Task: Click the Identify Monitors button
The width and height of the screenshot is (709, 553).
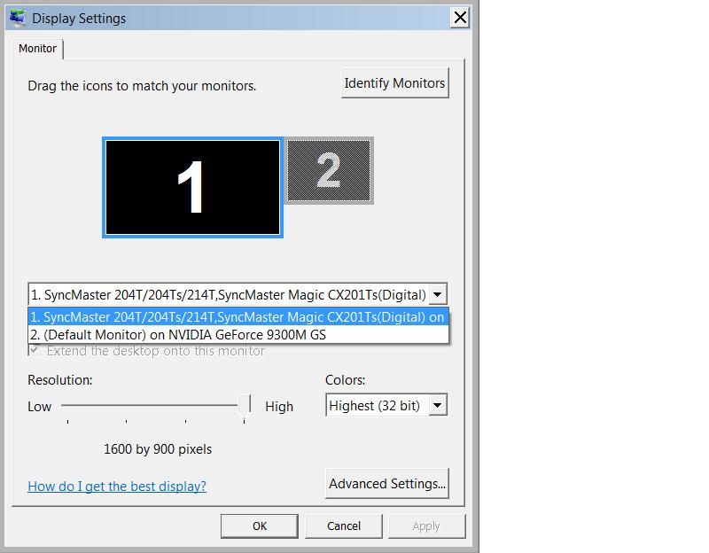Action: (x=394, y=83)
